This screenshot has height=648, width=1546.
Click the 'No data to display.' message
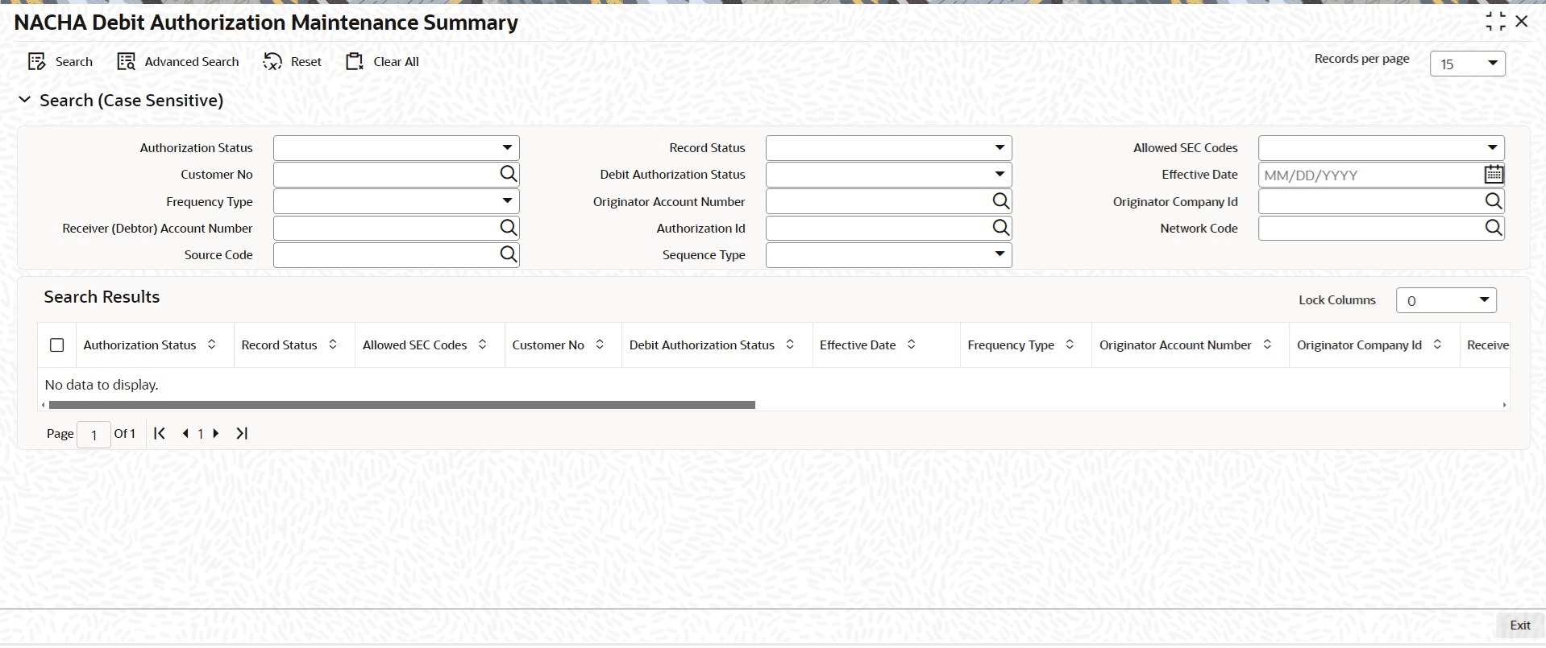[102, 385]
